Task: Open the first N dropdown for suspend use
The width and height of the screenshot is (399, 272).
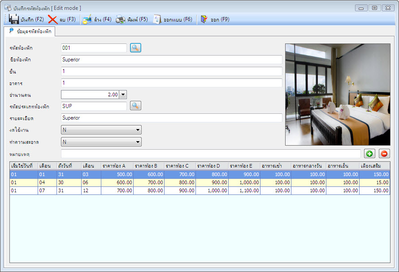Action: tap(138, 130)
